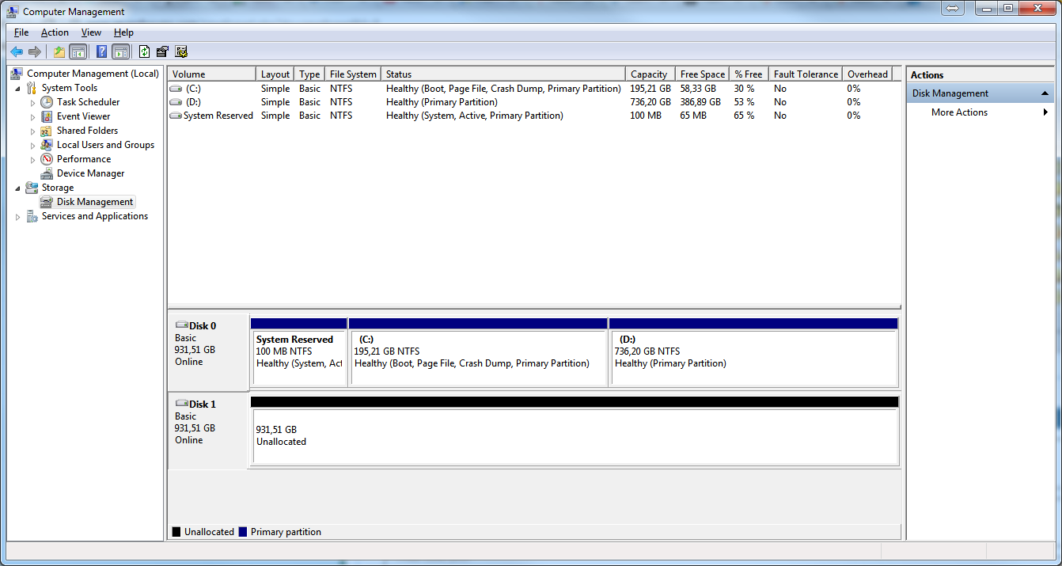Click the Up One Level folder icon

click(x=59, y=51)
